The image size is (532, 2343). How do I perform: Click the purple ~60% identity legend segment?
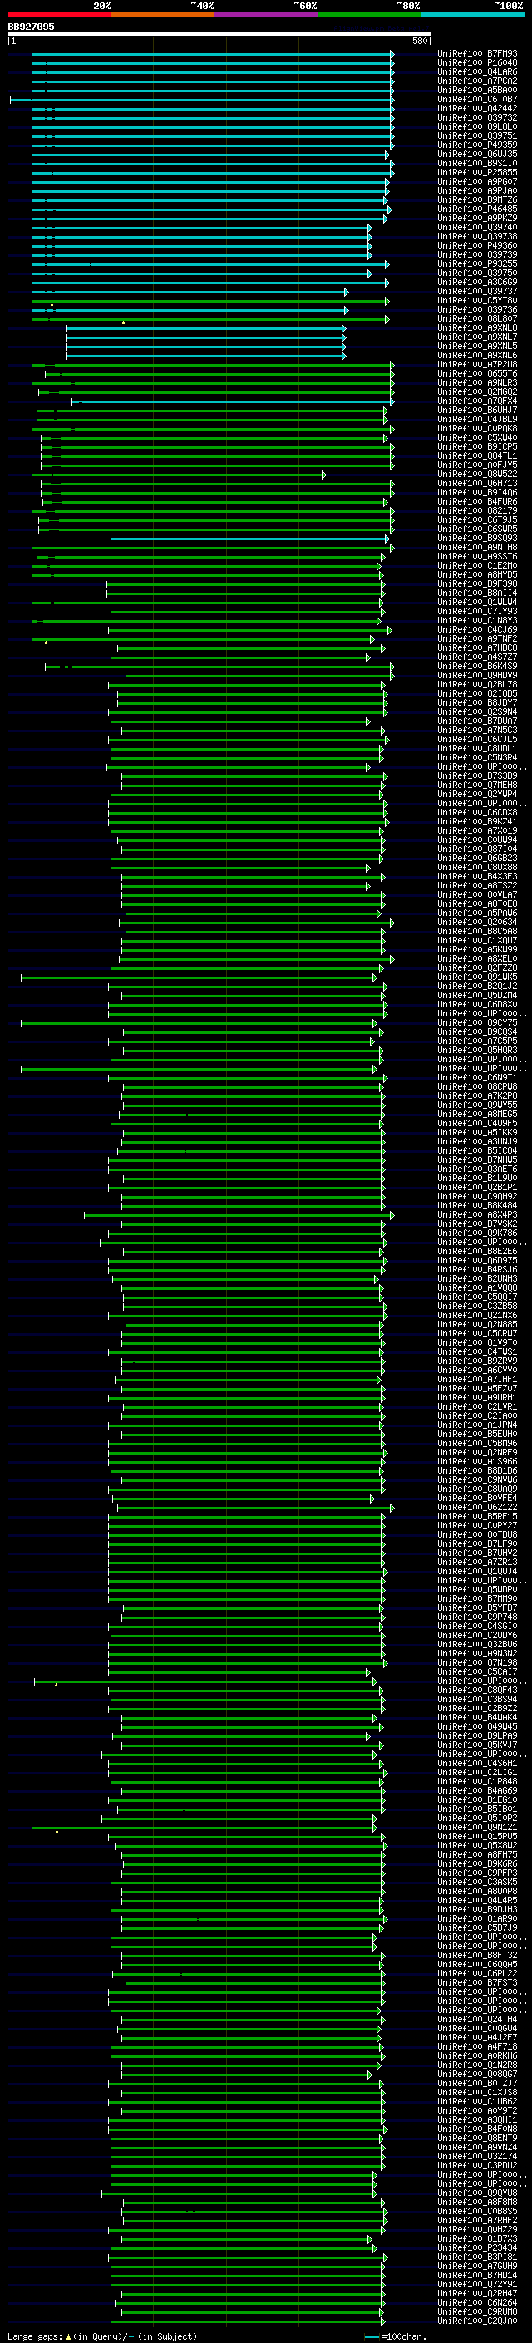[265, 15]
